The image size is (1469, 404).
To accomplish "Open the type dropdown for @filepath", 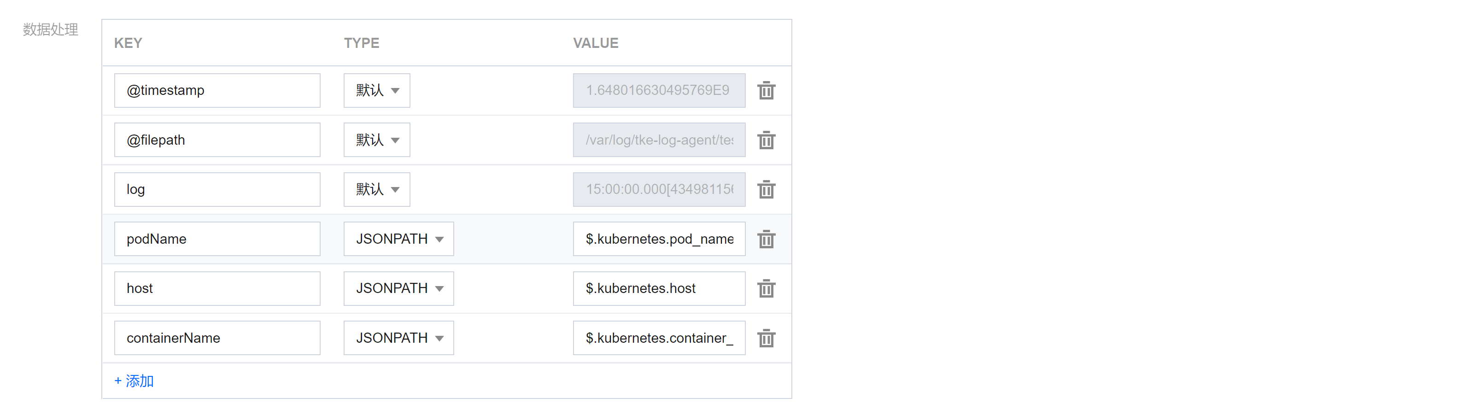I will click(376, 140).
